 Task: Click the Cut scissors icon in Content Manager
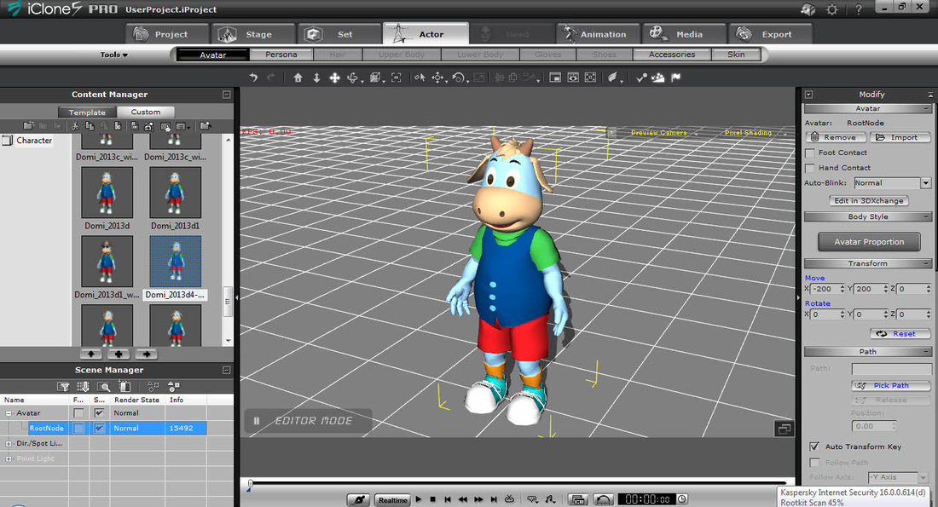(x=75, y=126)
